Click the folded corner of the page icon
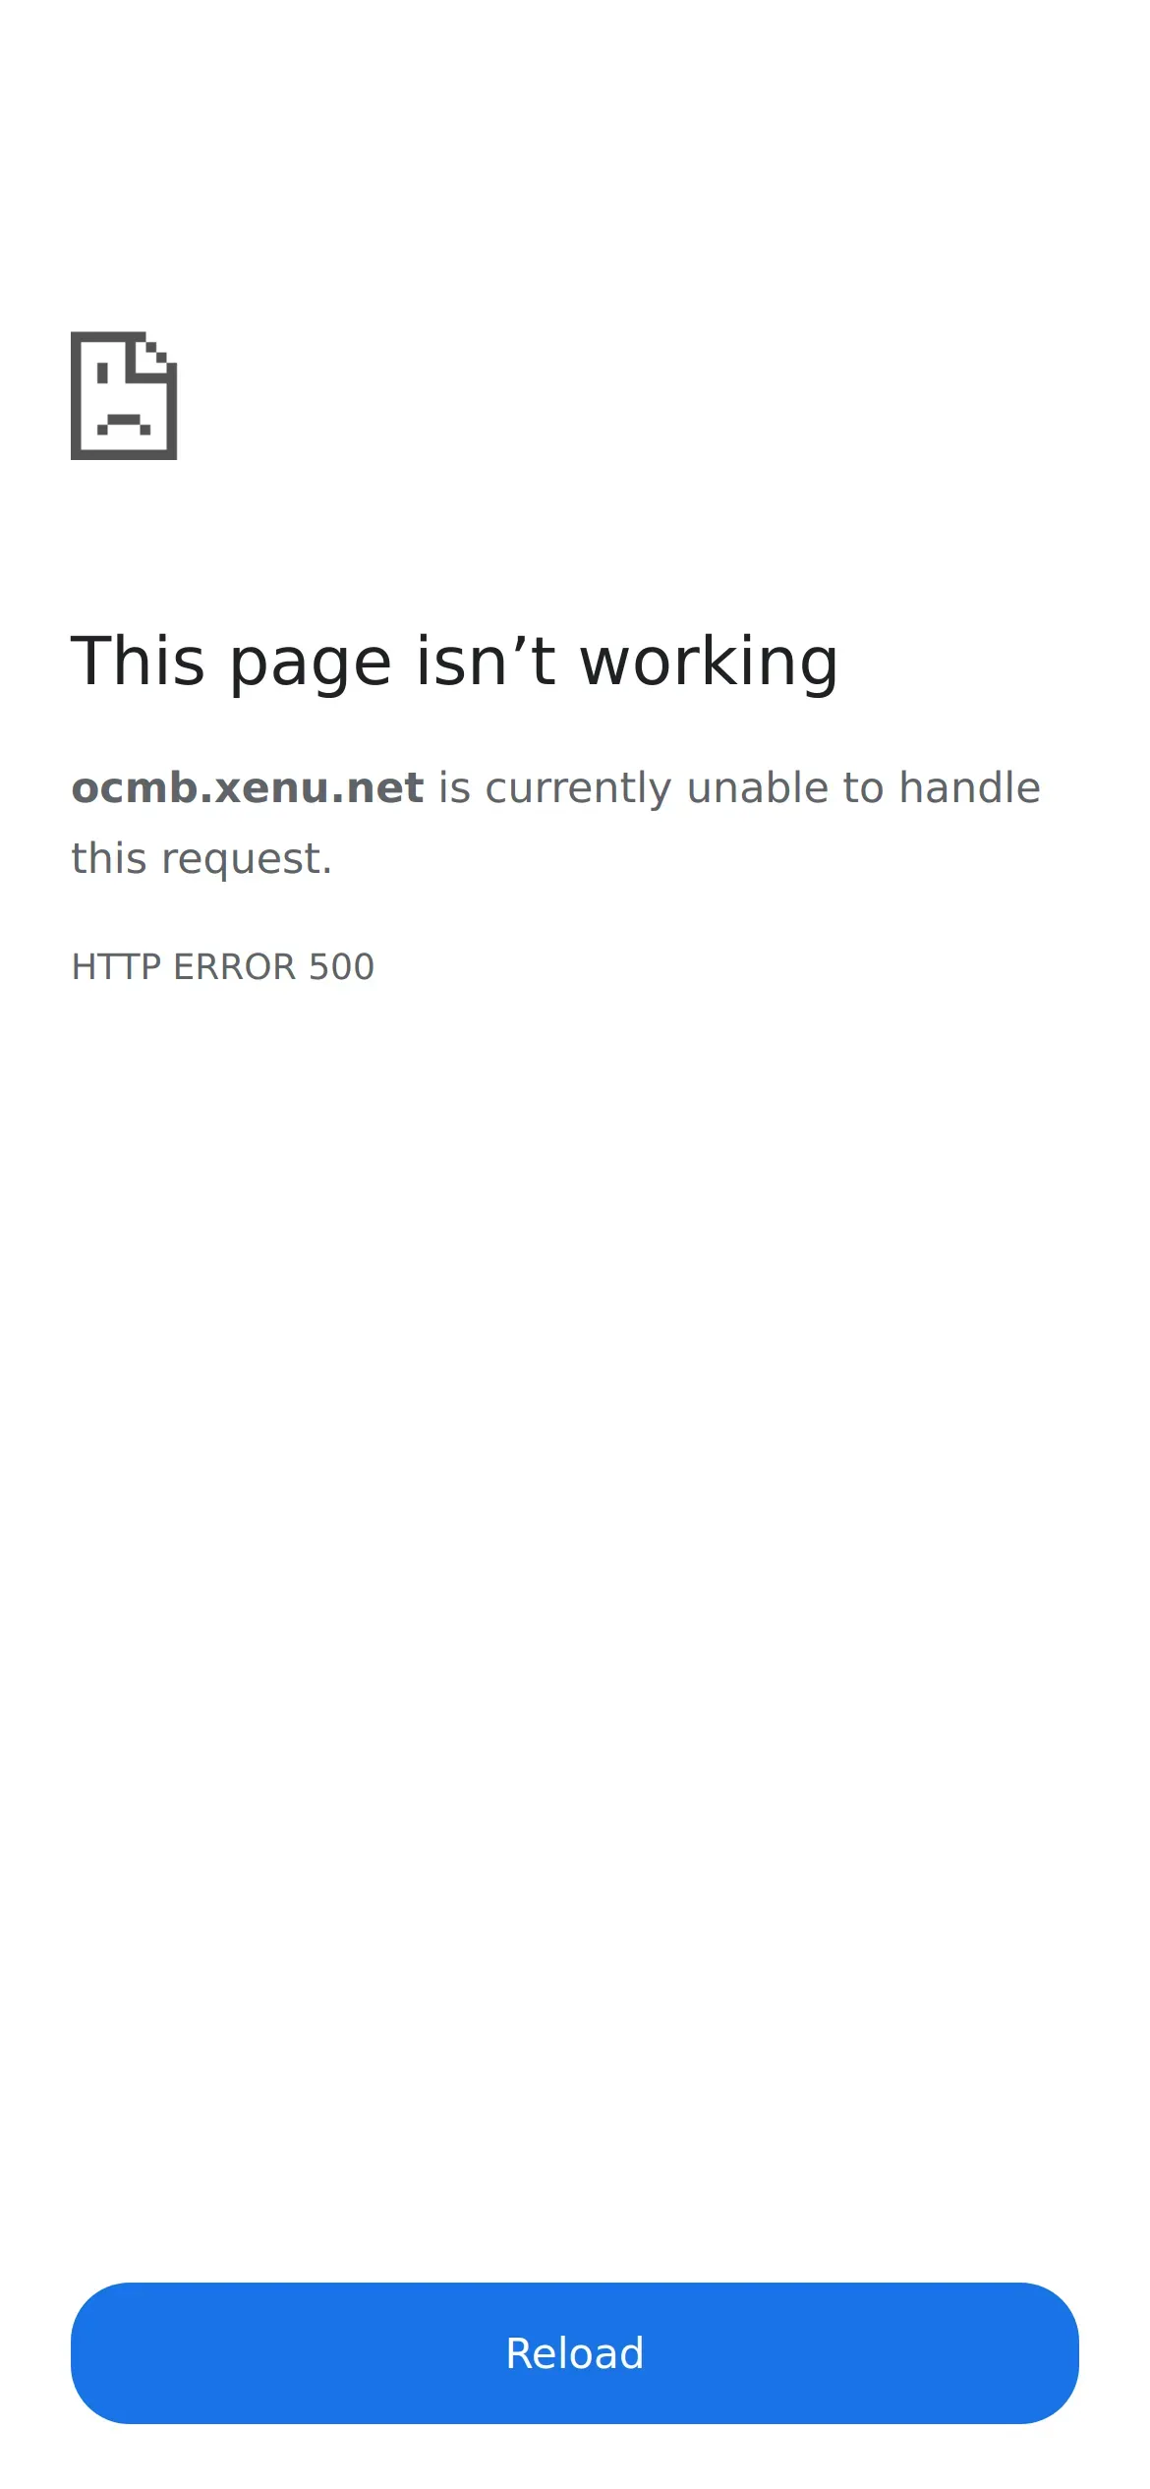1150x2489 pixels. [x=156, y=354]
